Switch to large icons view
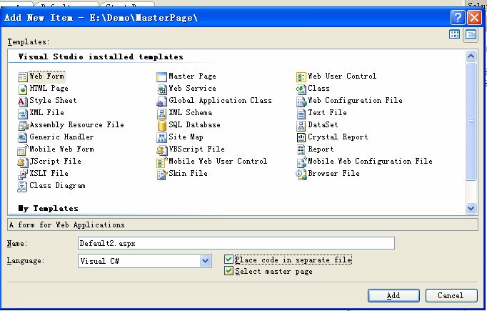The width and height of the screenshot is (487, 311). pyautogui.click(x=454, y=34)
